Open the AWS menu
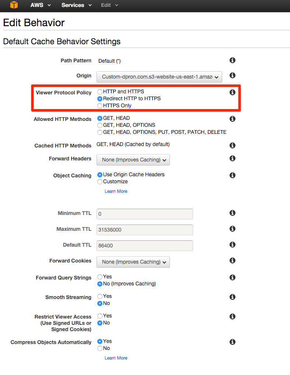Viewport: 290px width, 375px height. (41, 5)
